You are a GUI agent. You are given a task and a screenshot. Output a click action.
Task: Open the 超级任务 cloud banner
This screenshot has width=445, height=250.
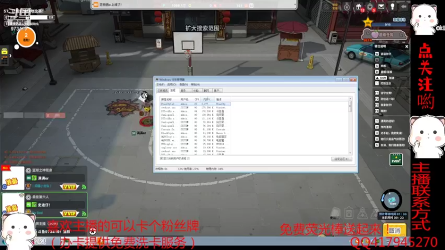[384, 34]
